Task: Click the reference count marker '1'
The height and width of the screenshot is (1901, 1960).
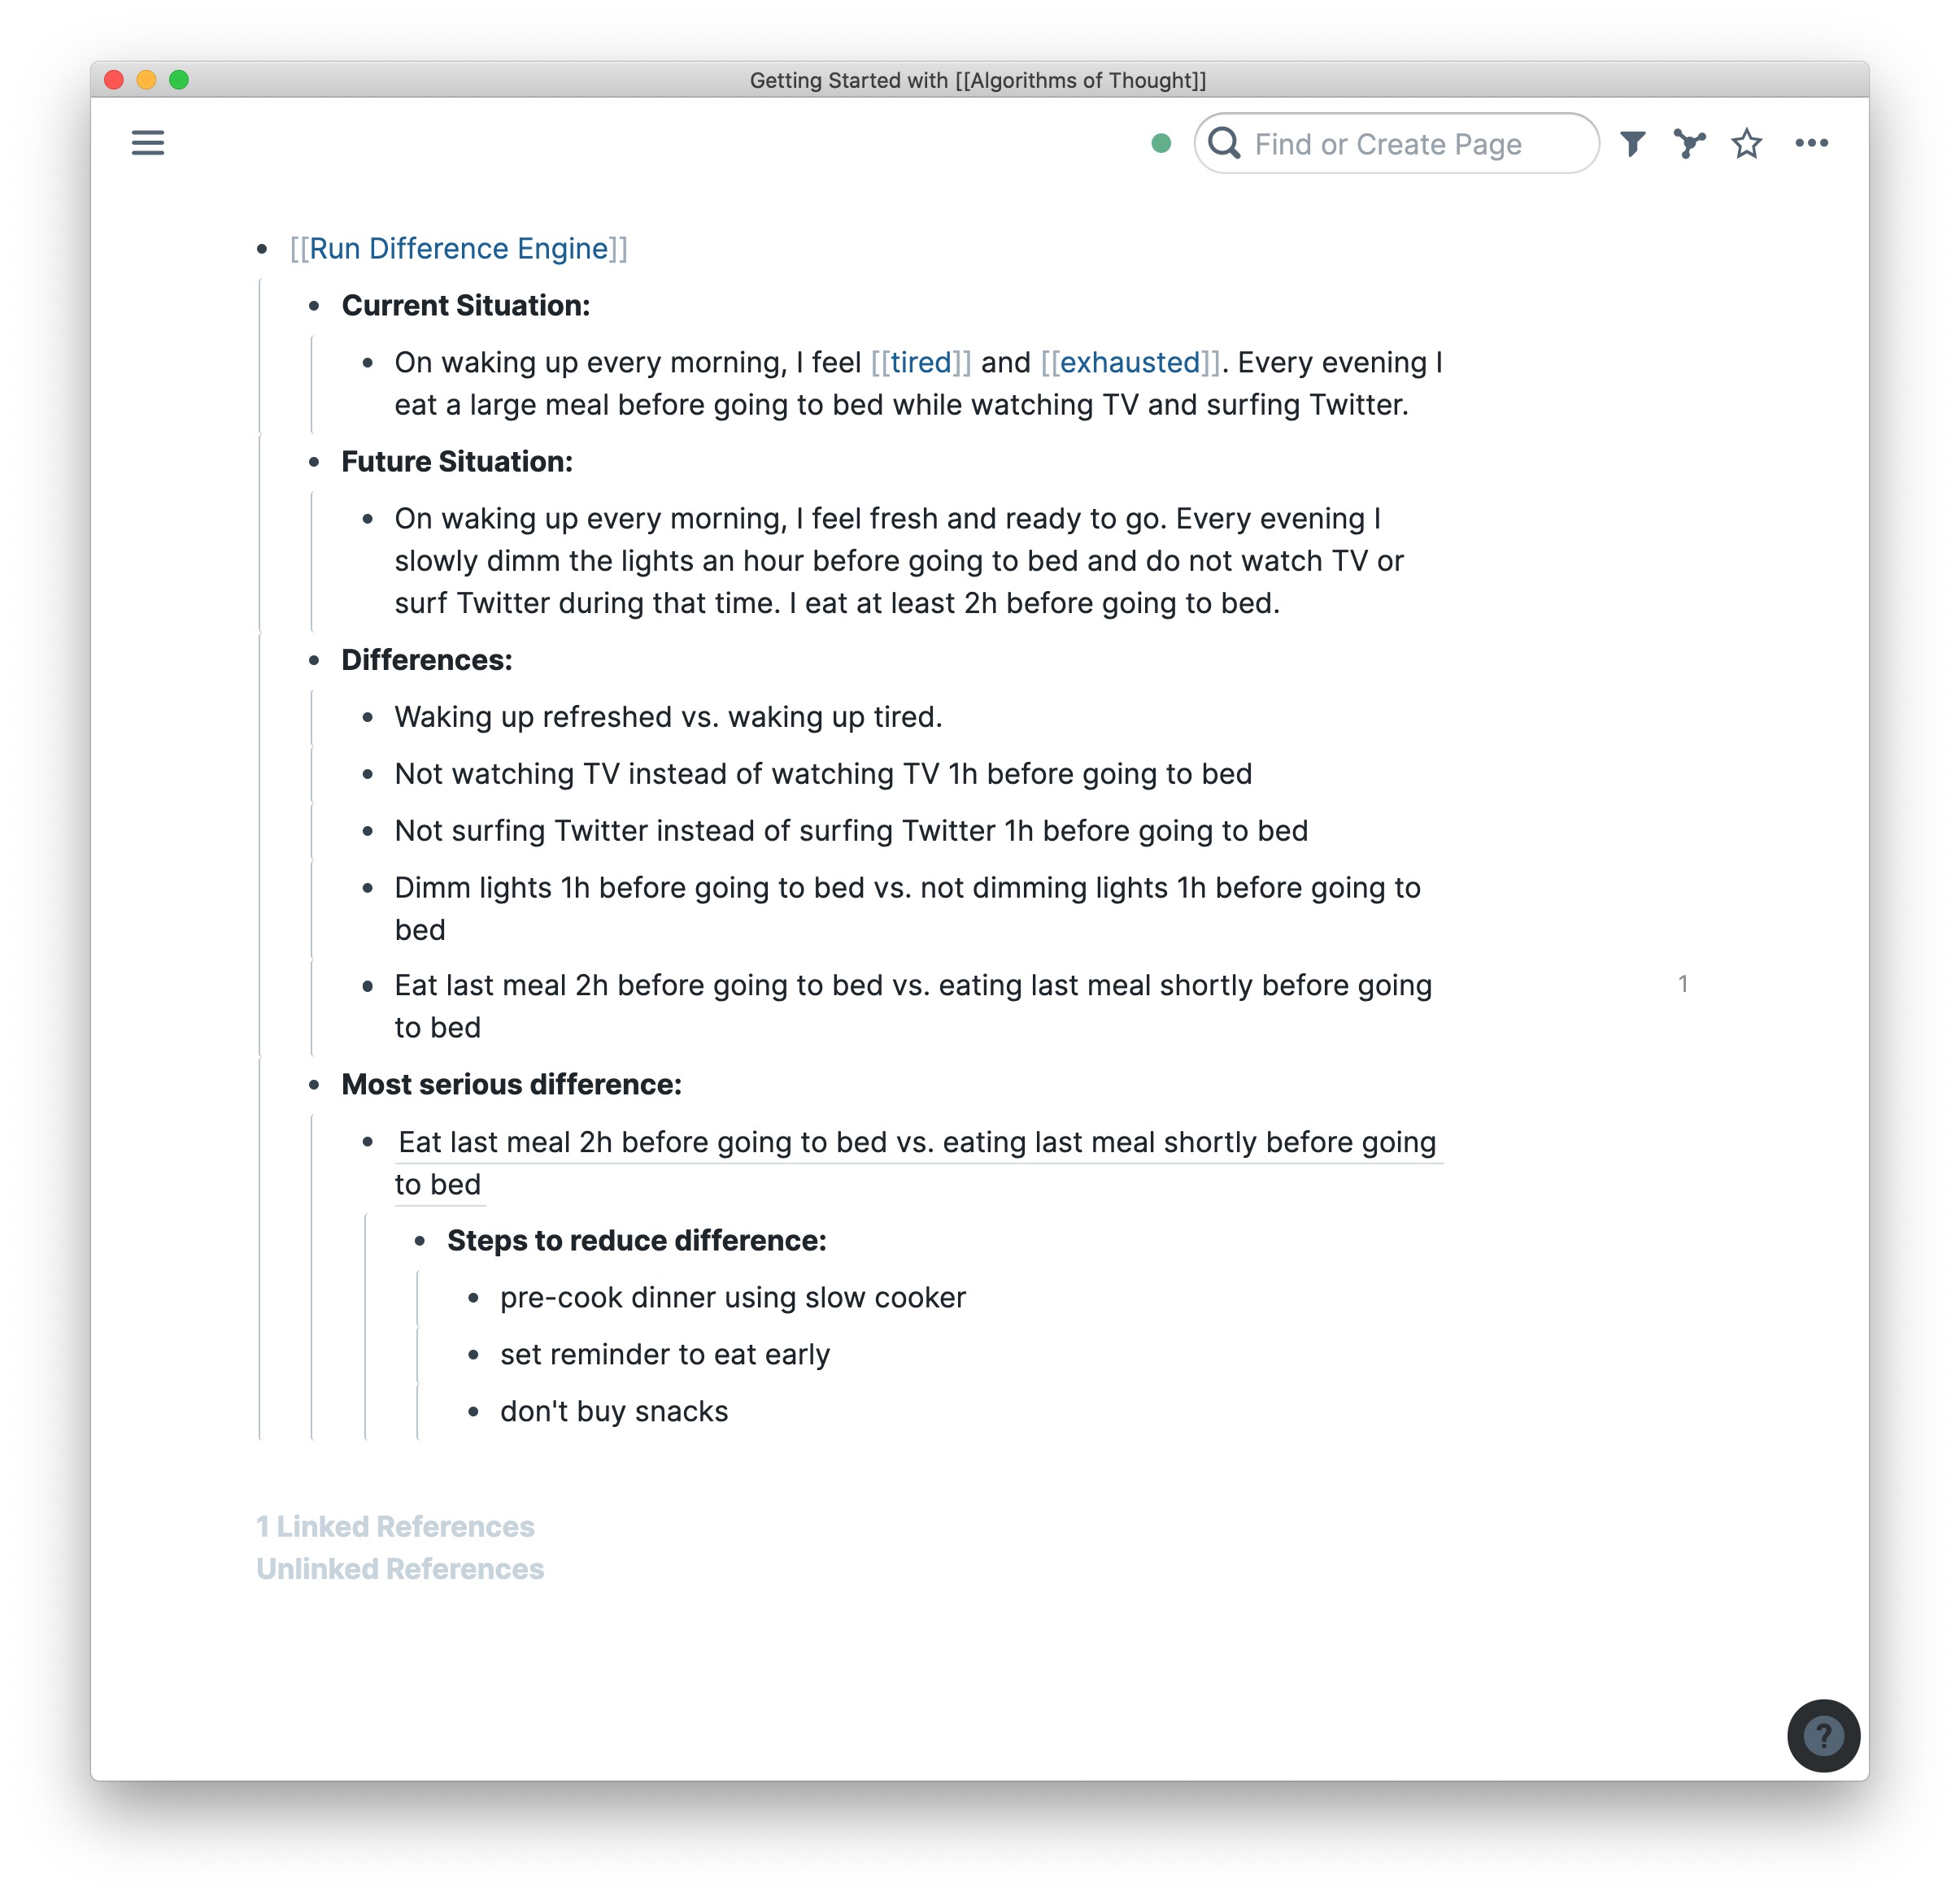Action: (x=1682, y=985)
